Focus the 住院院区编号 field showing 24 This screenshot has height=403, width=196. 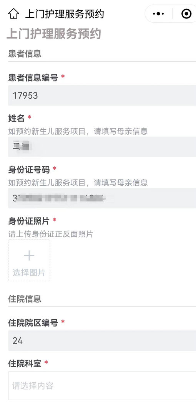click(x=102, y=340)
